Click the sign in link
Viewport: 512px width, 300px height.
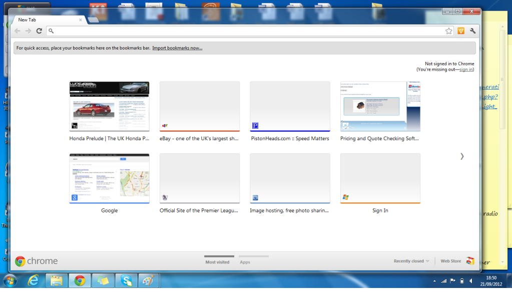point(466,69)
